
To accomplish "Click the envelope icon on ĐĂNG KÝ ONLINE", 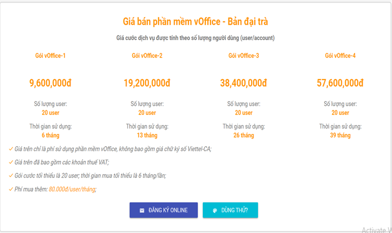I will 142,210.
